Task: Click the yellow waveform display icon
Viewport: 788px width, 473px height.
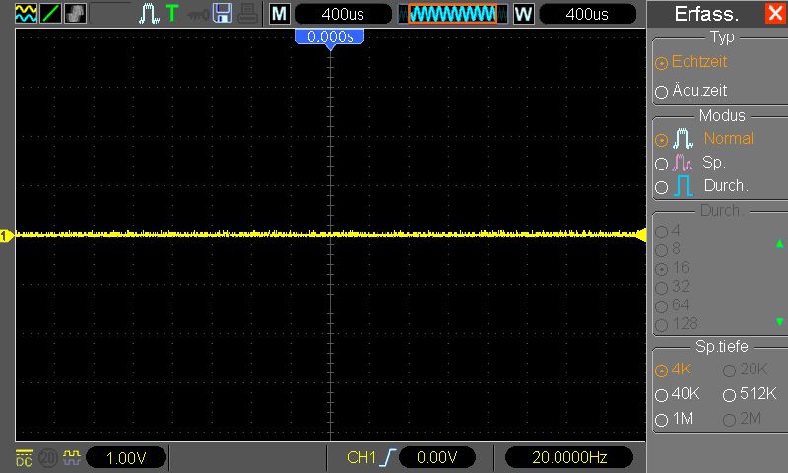Action: pyautogui.click(x=26, y=14)
